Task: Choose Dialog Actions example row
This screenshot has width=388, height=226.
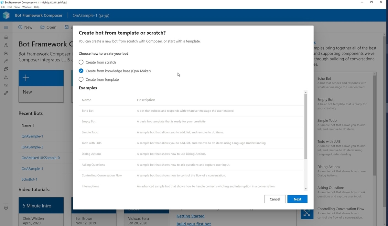Action: [191, 154]
